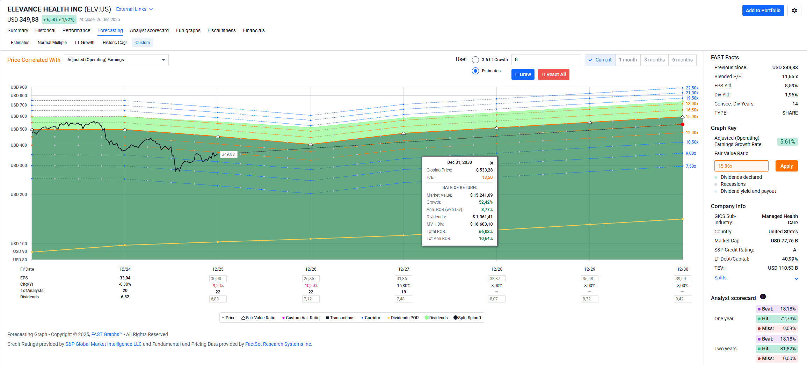Click the red endpoint marker on chart

coord(682,124)
